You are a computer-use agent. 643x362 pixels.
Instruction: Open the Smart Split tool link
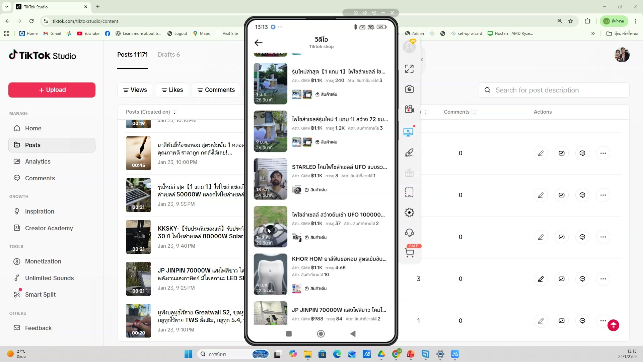point(40,295)
